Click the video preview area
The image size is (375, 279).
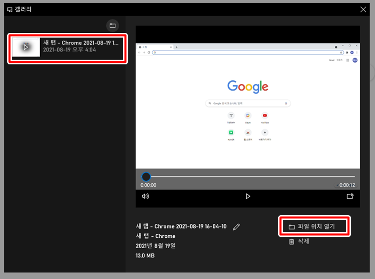point(248,106)
